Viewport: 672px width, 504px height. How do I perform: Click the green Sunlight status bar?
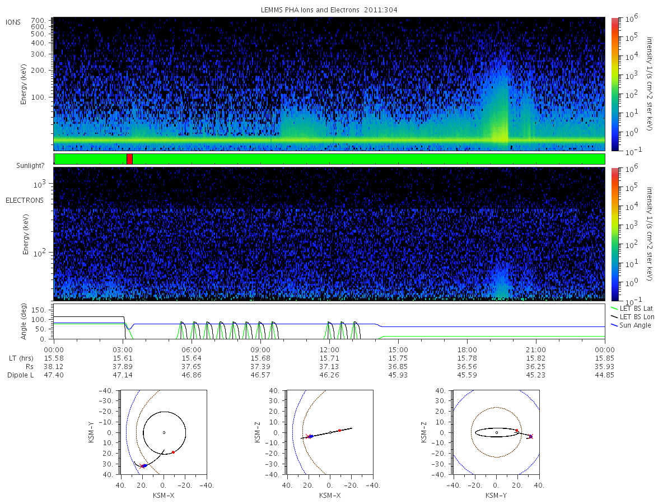click(x=329, y=159)
